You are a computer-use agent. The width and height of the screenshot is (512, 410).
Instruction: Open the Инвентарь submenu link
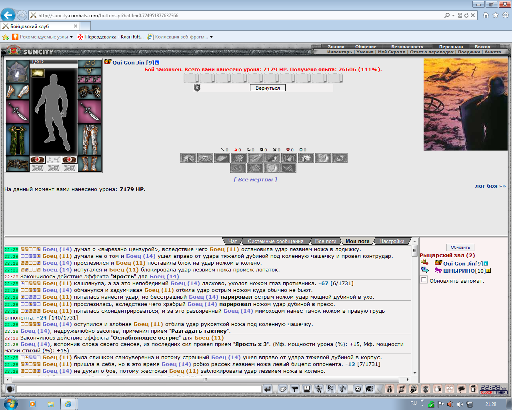pos(340,52)
